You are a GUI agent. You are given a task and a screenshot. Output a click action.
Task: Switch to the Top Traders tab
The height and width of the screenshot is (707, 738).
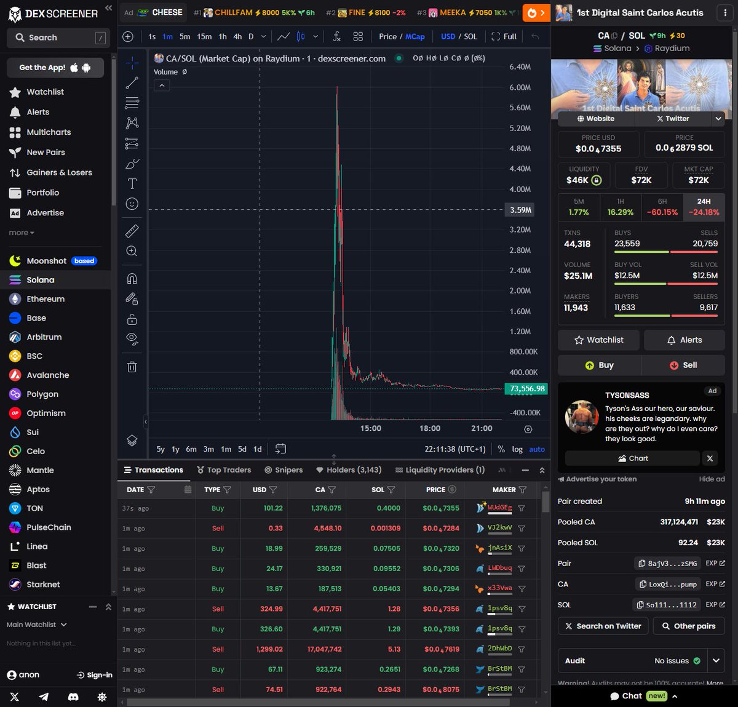click(x=224, y=470)
